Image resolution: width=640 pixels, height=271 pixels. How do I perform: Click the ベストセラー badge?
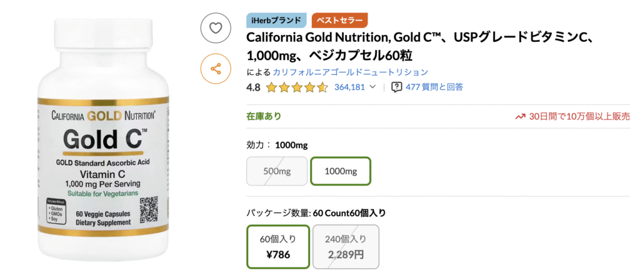339,20
